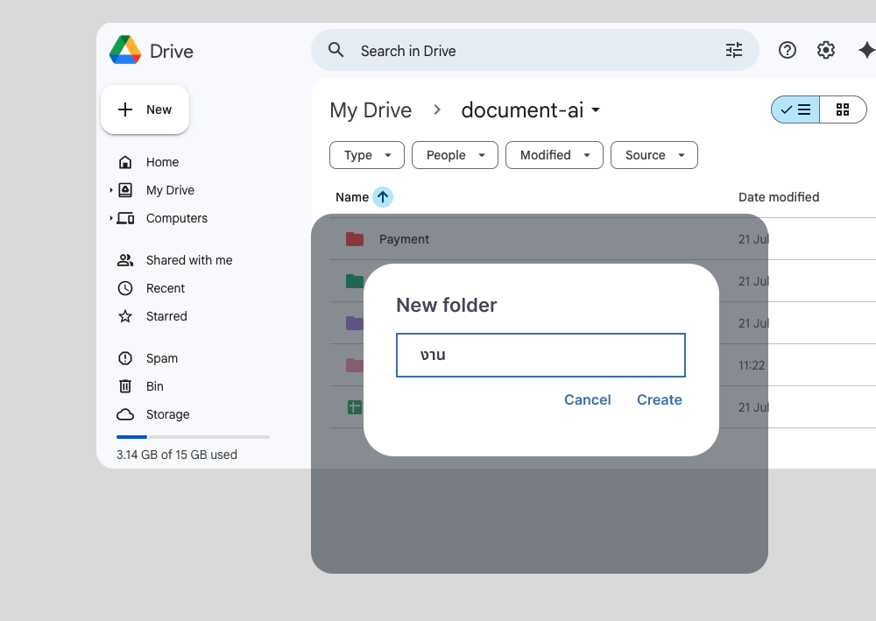The height and width of the screenshot is (621, 876).
Task: Switch to list layout view
Action: pyautogui.click(x=796, y=109)
